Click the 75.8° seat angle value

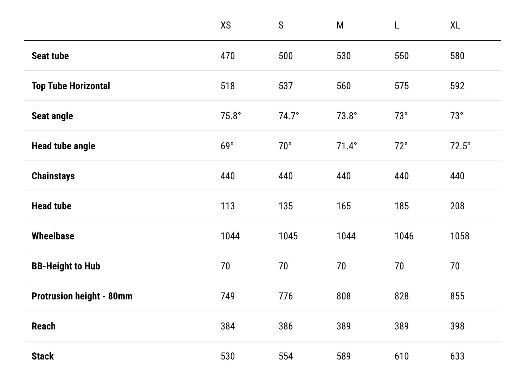tap(231, 116)
